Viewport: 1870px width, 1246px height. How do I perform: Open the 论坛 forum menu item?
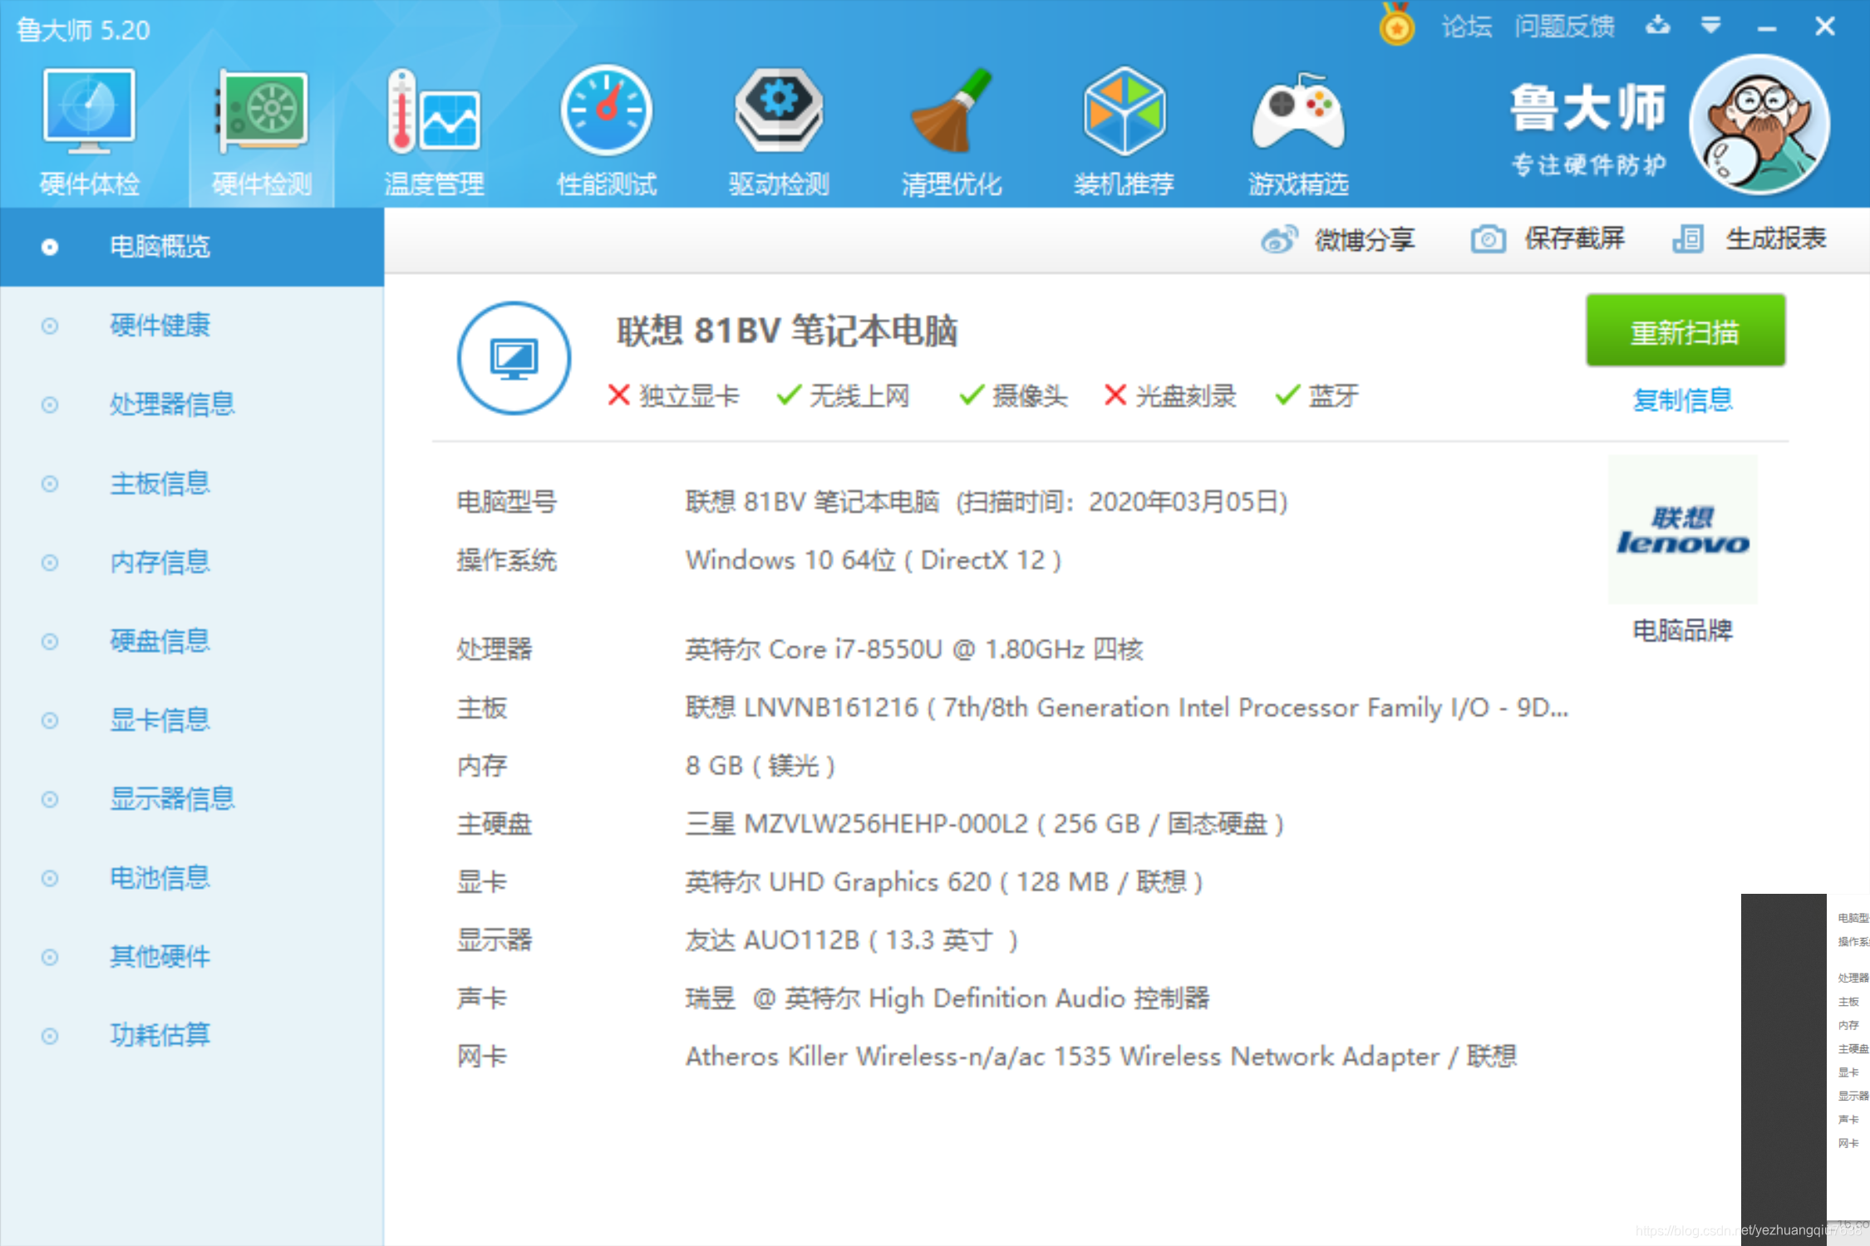pos(1467,26)
